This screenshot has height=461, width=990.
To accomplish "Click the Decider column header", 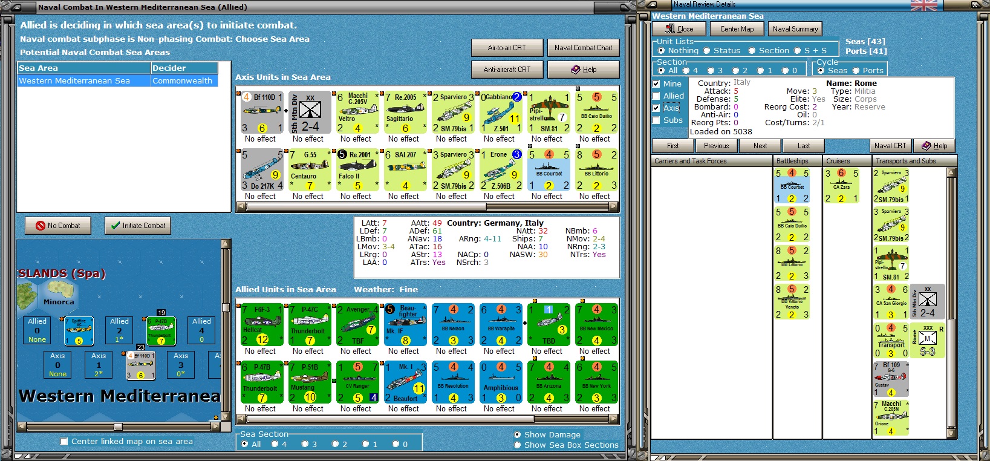I will (x=184, y=68).
